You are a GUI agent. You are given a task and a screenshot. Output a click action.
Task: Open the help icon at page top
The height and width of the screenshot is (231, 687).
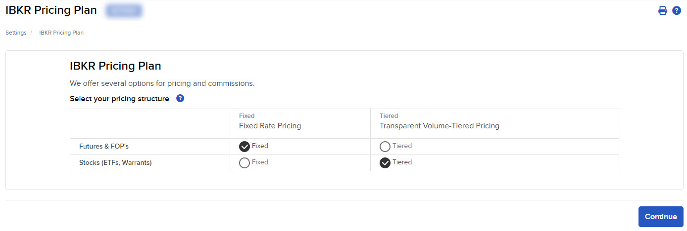[677, 10]
